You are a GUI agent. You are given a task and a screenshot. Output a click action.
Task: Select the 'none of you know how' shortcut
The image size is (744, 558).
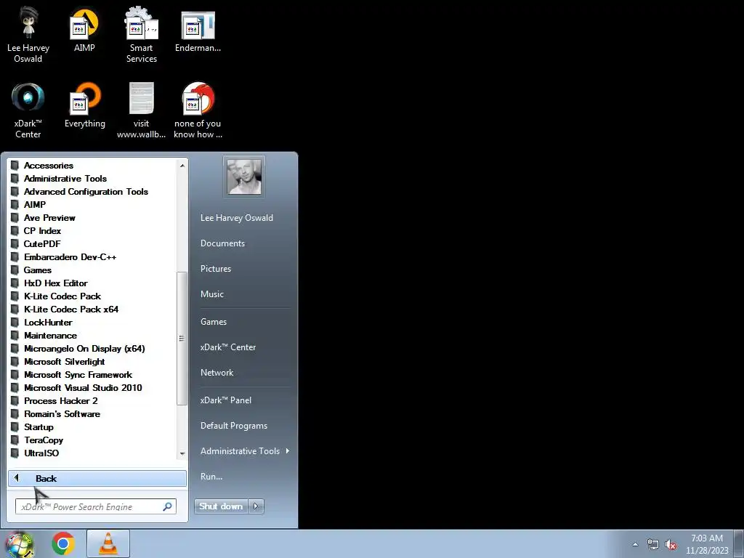198,110
